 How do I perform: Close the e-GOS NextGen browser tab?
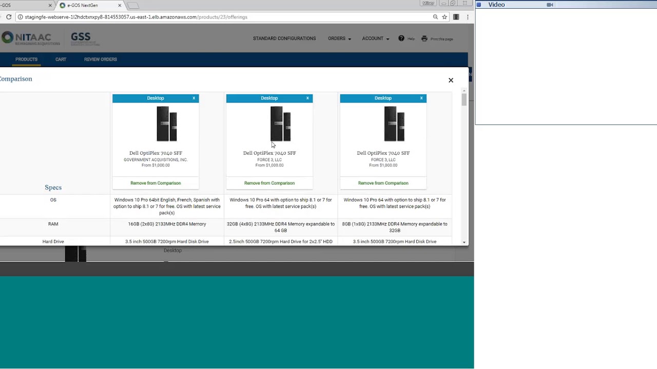[x=120, y=5]
